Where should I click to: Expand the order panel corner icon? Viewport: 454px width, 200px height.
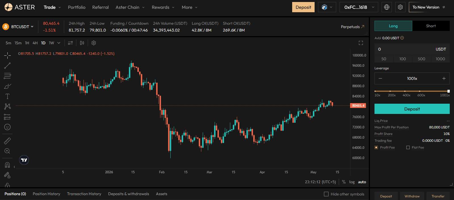(x=451, y=184)
